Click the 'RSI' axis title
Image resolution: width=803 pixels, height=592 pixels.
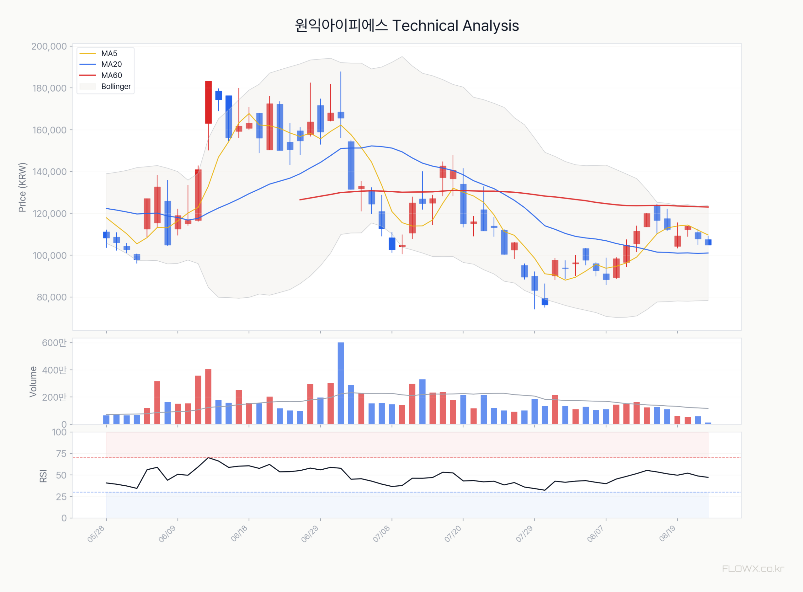(43, 476)
